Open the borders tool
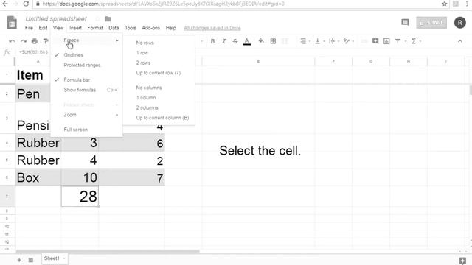472x265 pixels. point(273,41)
